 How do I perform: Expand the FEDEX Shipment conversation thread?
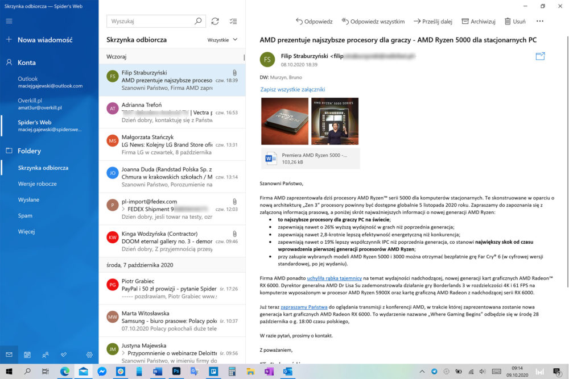[x=123, y=209]
